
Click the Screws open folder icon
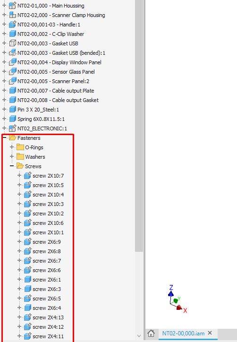[20, 166]
